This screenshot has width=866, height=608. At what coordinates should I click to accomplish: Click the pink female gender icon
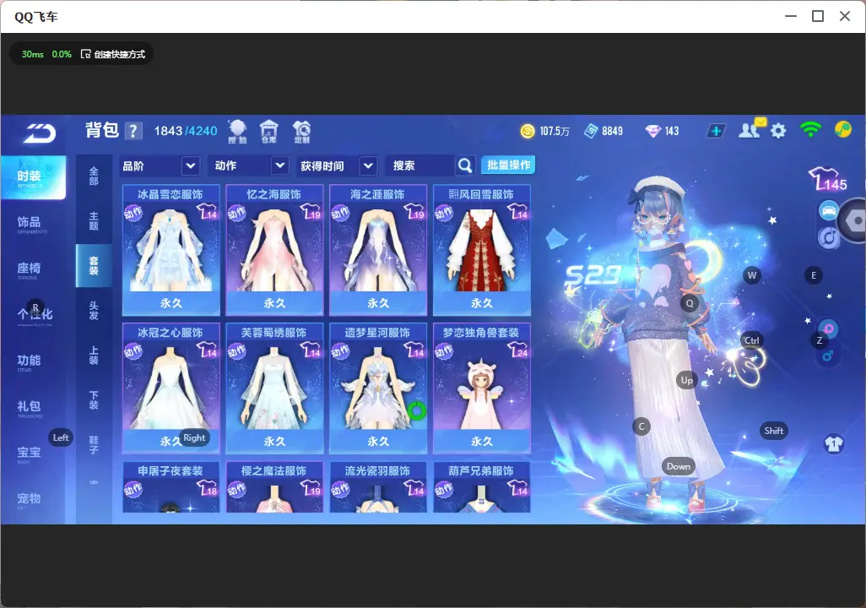click(x=829, y=328)
